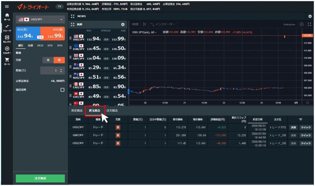315x186 pixels.
Task: Maximize the chart fullscreen icon
Action: 309,24
